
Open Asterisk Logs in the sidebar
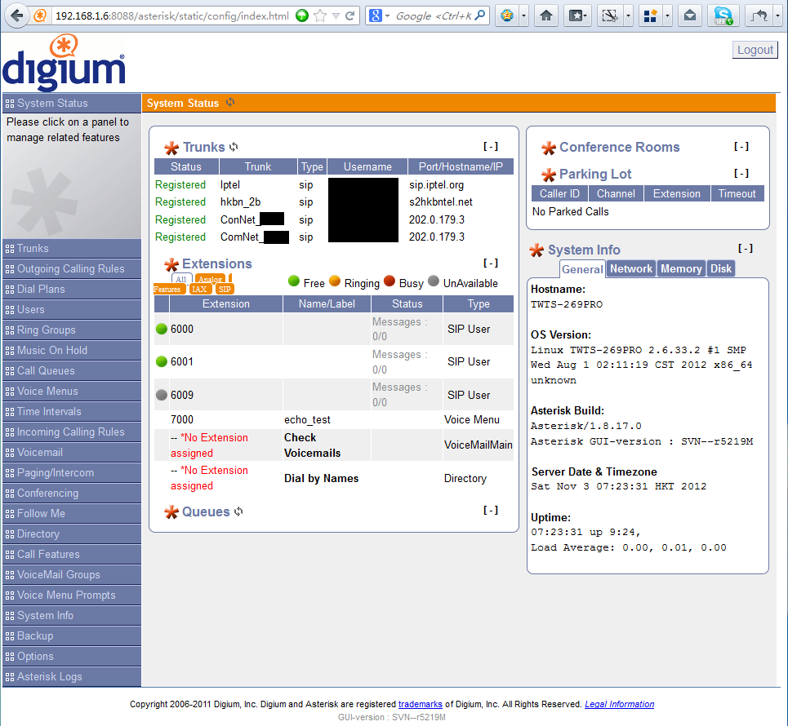tap(72, 677)
